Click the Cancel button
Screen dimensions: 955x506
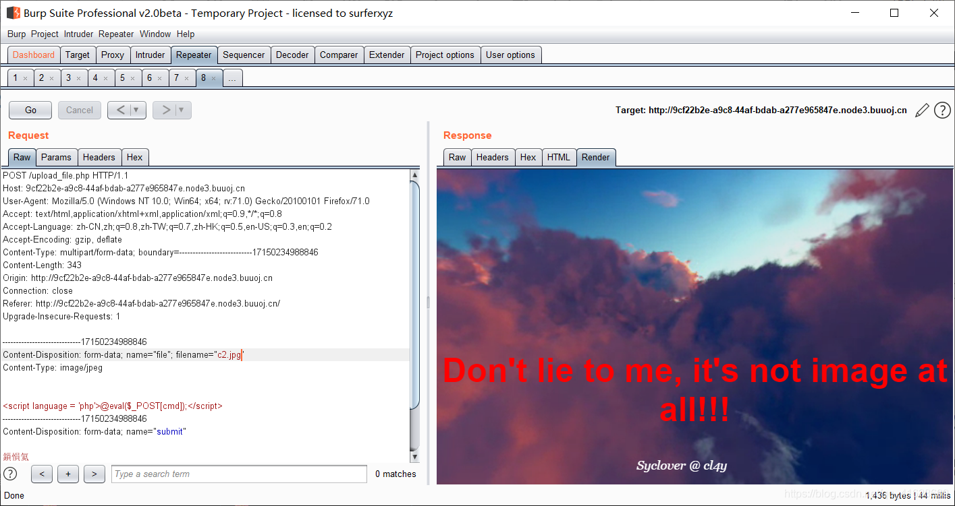click(80, 110)
